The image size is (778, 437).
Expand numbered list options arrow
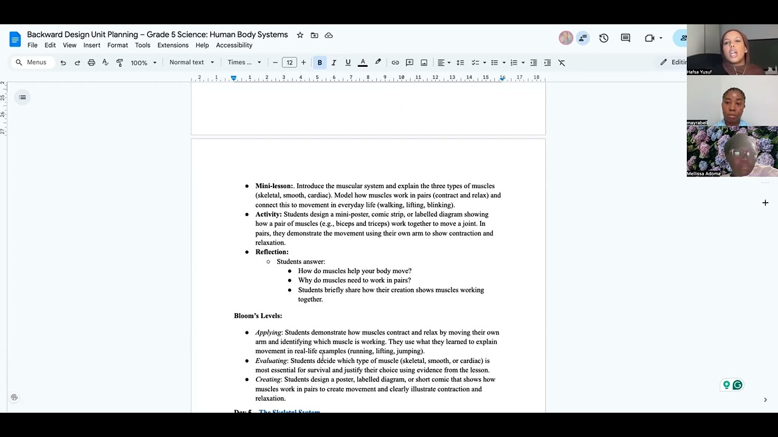[x=523, y=63]
